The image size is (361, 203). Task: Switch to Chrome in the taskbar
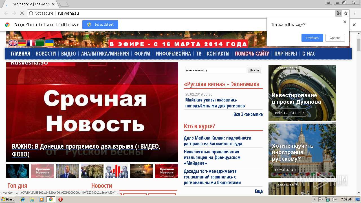[51, 199]
